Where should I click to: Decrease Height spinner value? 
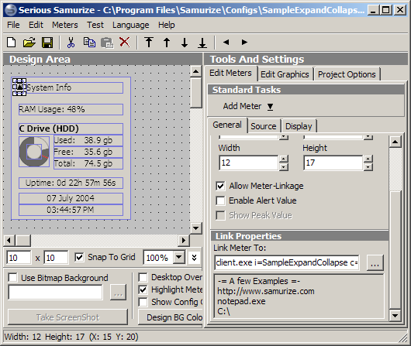[368, 166]
